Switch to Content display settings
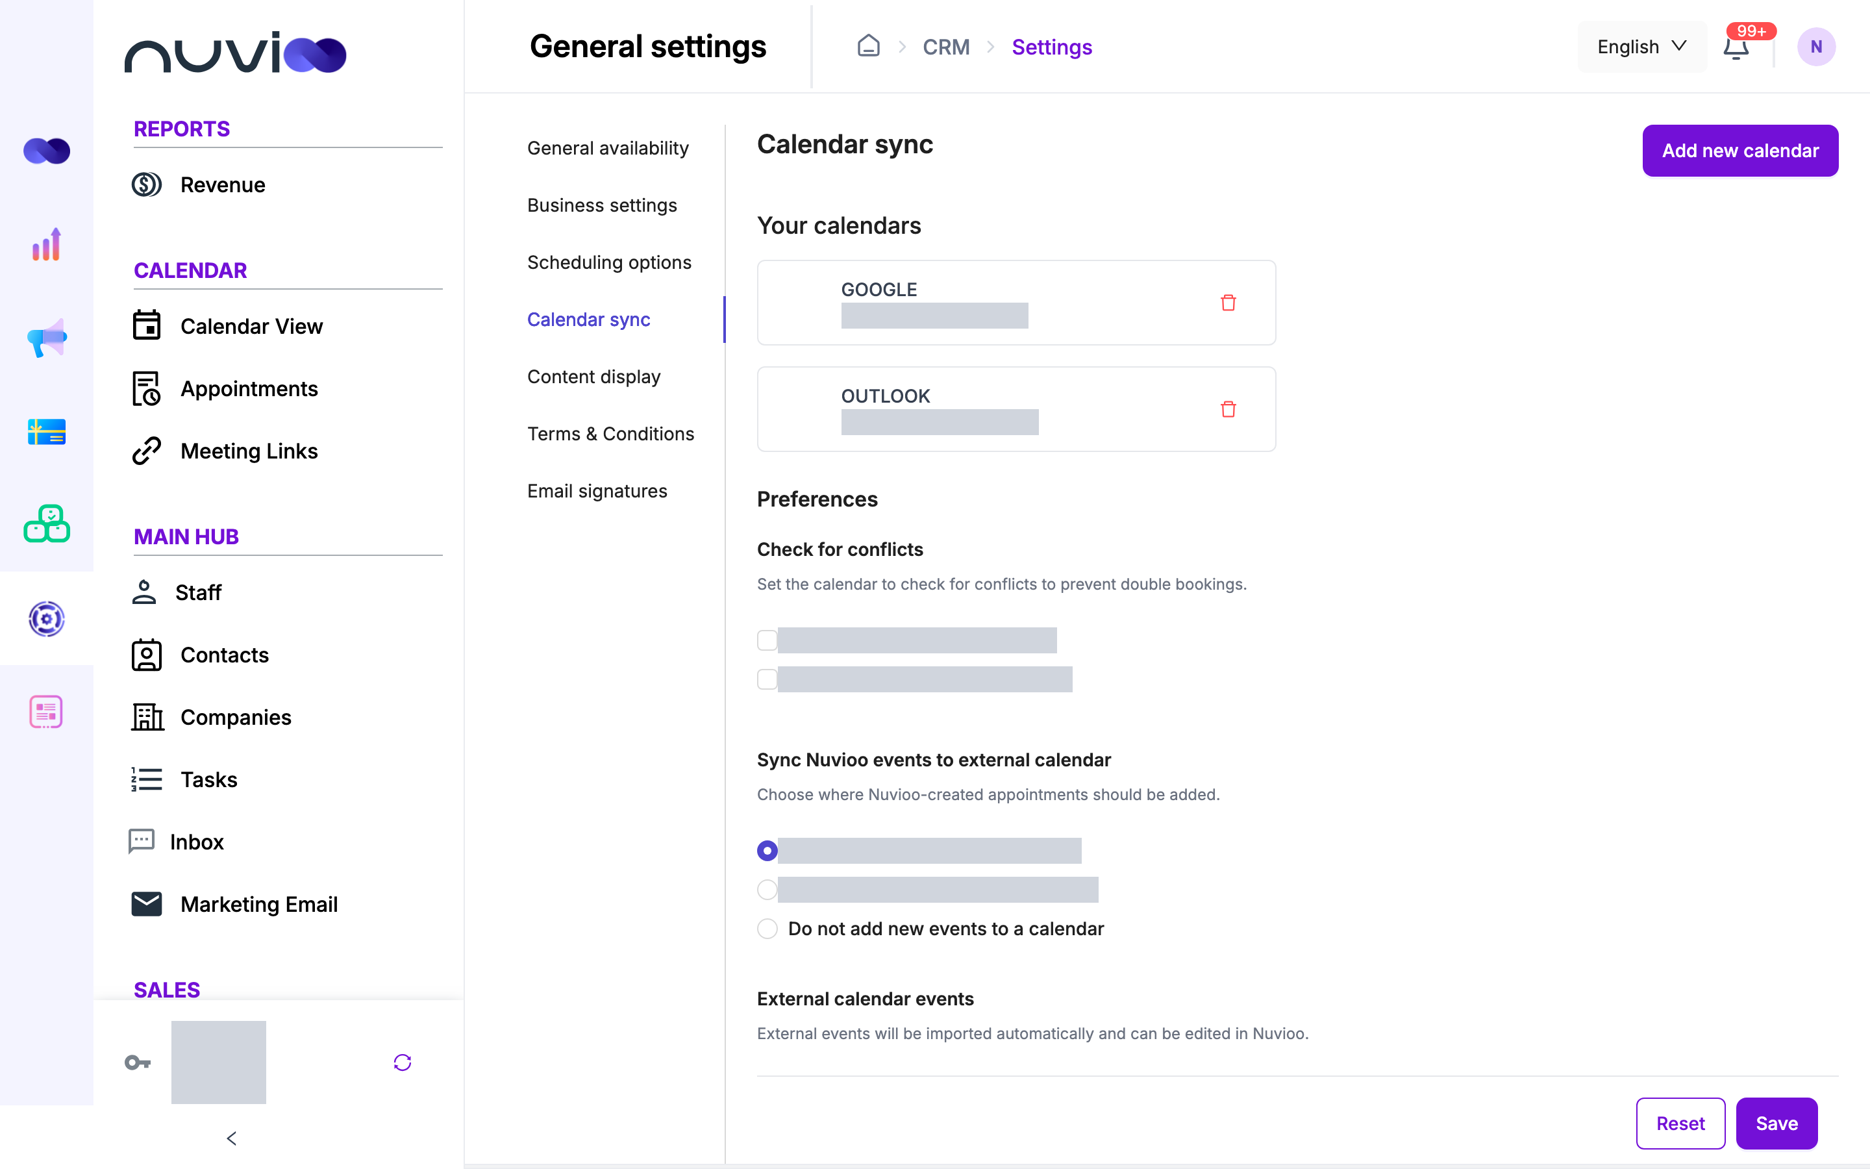Screen dimensions: 1870x1169 coord(593,377)
